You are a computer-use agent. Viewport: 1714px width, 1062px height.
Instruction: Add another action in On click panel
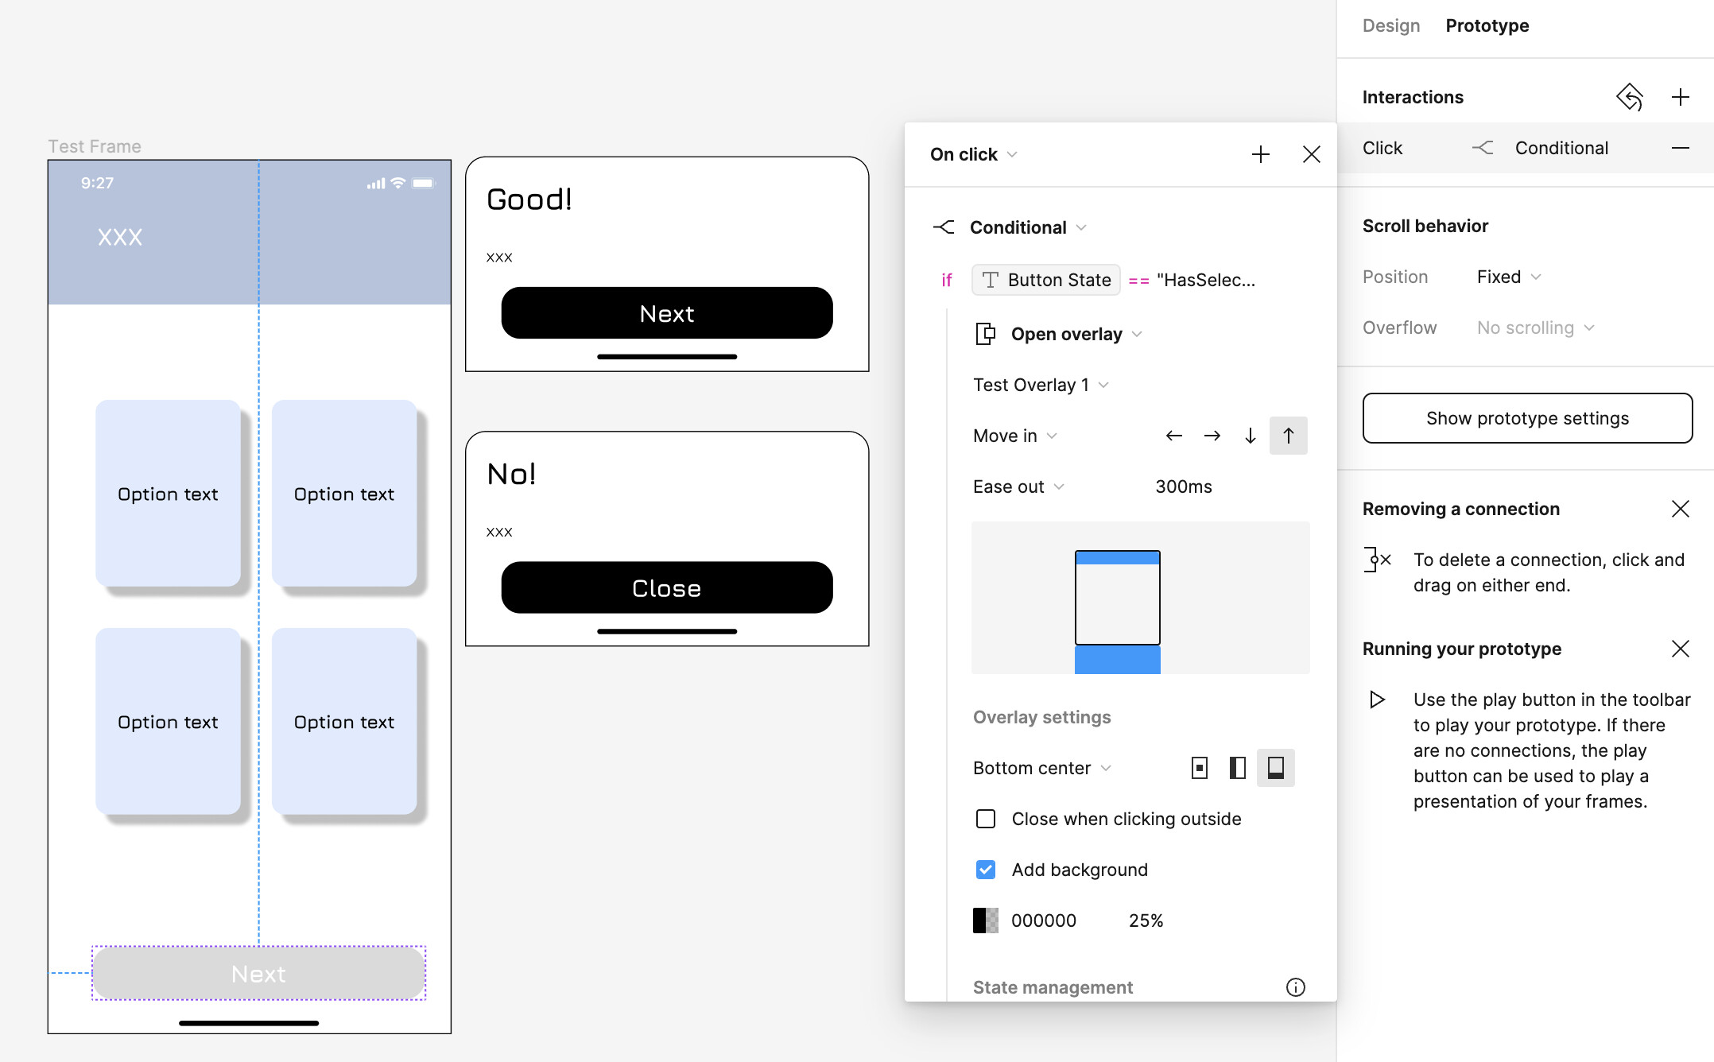[1260, 154]
